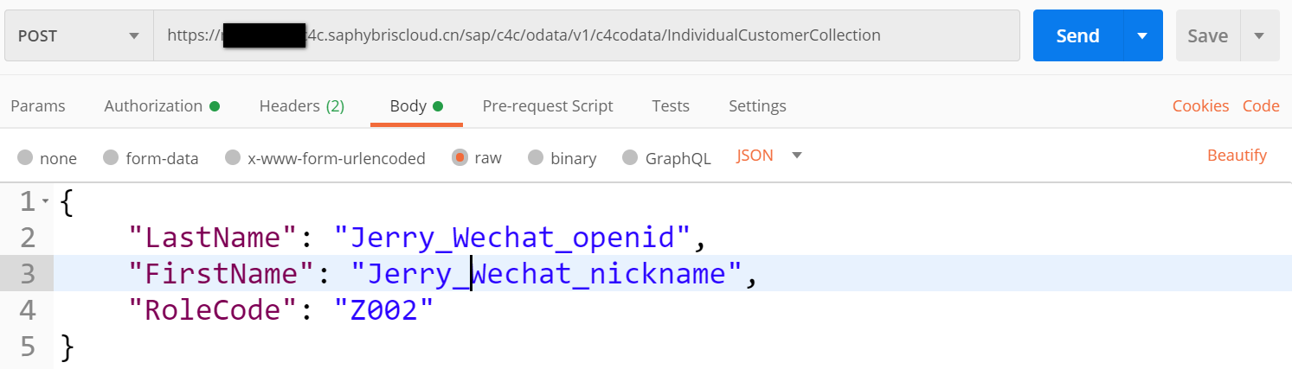Select the none body type radio
The width and height of the screenshot is (1292, 369).
tap(25, 157)
